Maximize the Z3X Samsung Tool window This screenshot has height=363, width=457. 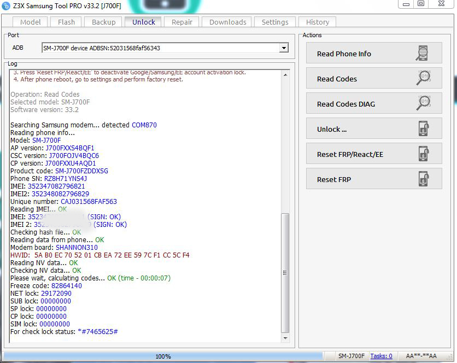(420, 4)
